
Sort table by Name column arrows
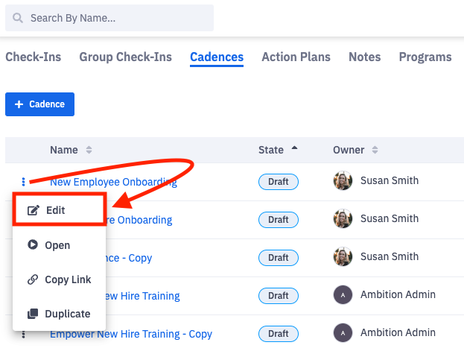89,150
